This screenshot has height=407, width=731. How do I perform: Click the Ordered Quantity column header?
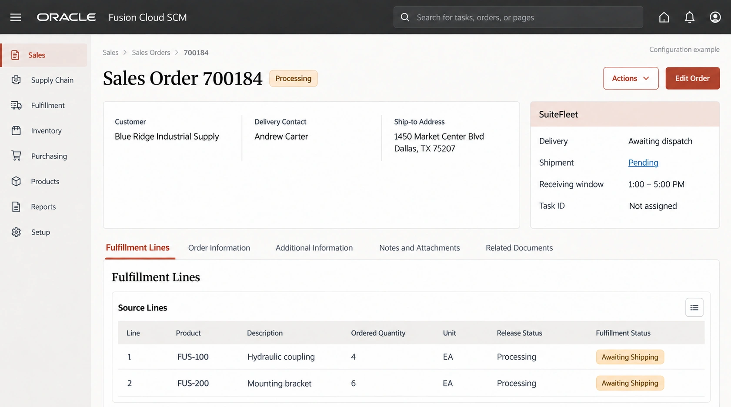(378, 333)
